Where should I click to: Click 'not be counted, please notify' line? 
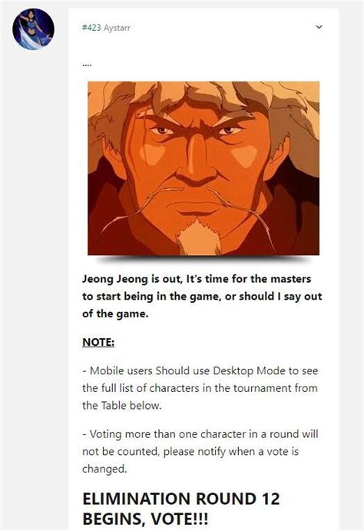click(190, 451)
